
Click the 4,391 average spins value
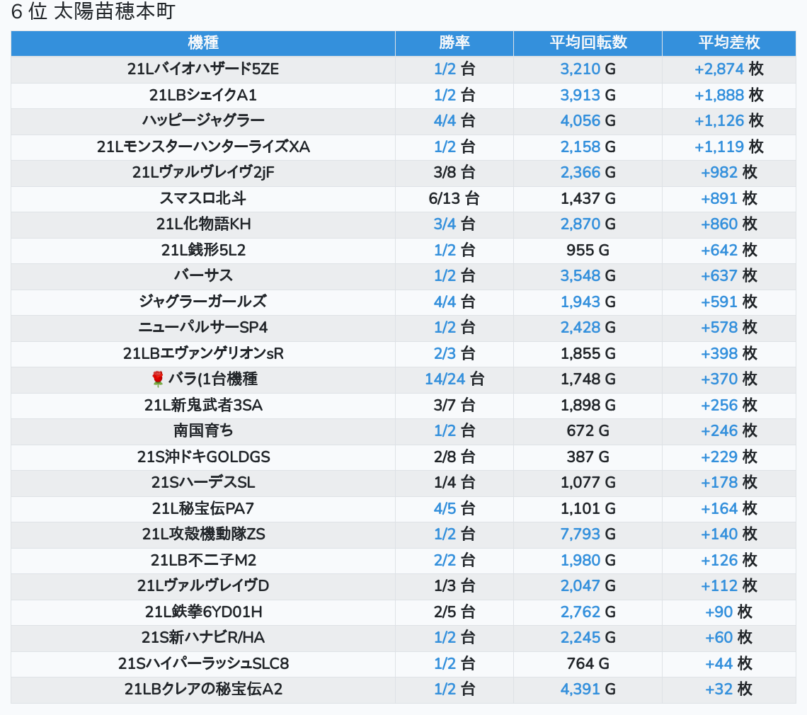[580, 690]
